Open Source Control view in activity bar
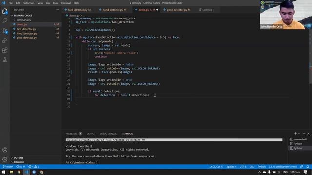Viewport: 312px width, 175px height. point(5,31)
